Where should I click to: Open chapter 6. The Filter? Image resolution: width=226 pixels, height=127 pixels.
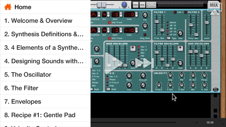(x=45, y=88)
